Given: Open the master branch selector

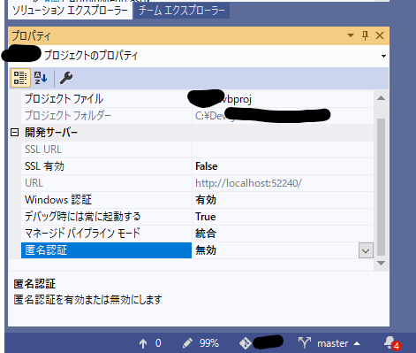Looking at the screenshot, I should [329, 343].
